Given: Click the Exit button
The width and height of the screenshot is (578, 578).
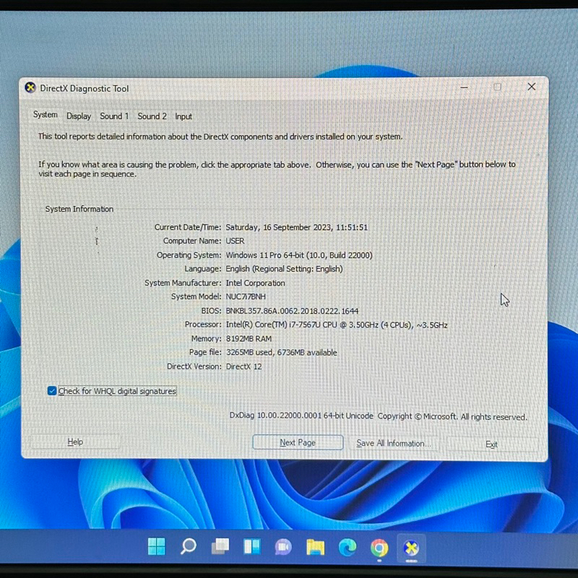Looking at the screenshot, I should tap(491, 444).
